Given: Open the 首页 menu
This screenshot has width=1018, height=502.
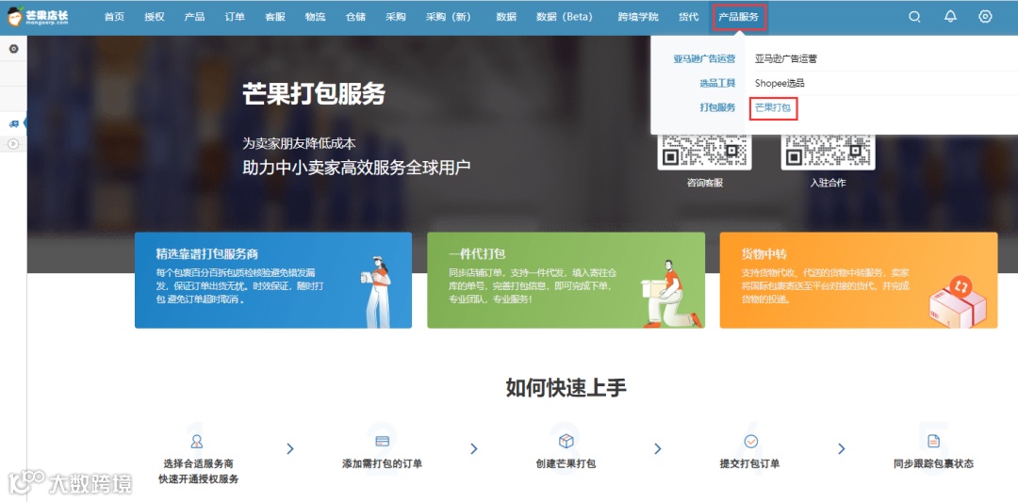Looking at the screenshot, I should [x=114, y=18].
